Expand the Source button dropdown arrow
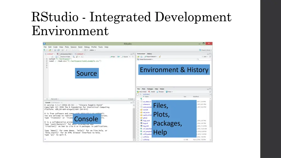 [130, 57]
